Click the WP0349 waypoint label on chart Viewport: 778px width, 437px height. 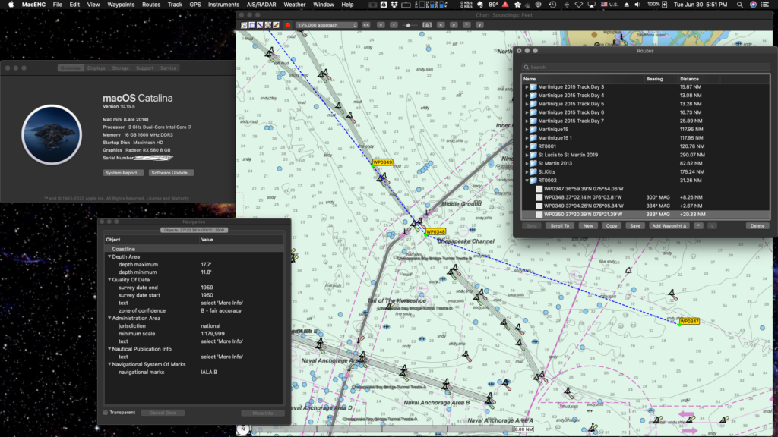coord(383,162)
